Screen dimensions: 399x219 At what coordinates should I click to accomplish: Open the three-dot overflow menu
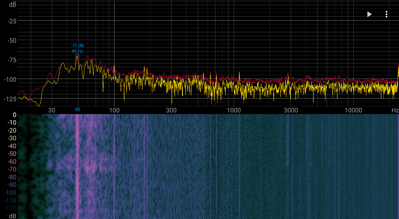coord(386,14)
